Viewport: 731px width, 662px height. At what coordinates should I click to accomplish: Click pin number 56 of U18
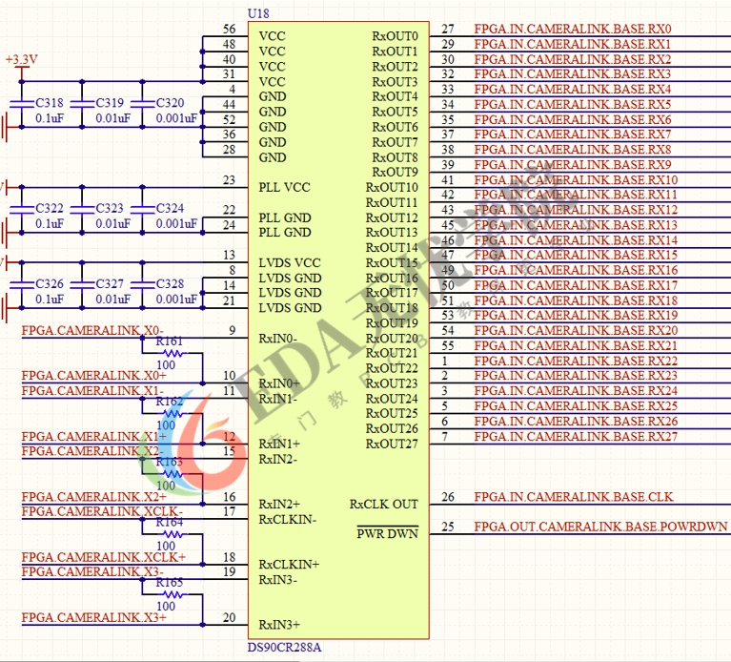[x=230, y=29]
